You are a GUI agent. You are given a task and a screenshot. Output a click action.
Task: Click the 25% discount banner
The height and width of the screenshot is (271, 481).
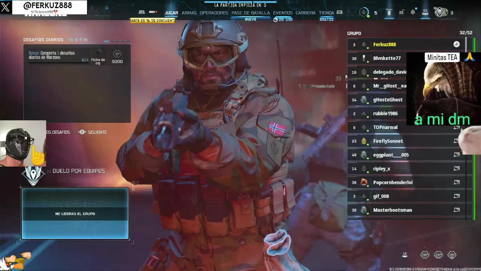click(x=153, y=20)
